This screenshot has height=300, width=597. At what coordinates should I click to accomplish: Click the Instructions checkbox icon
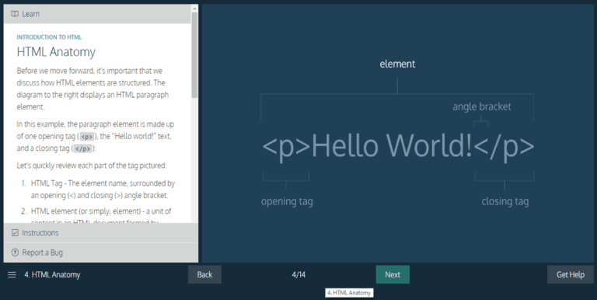tap(15, 232)
